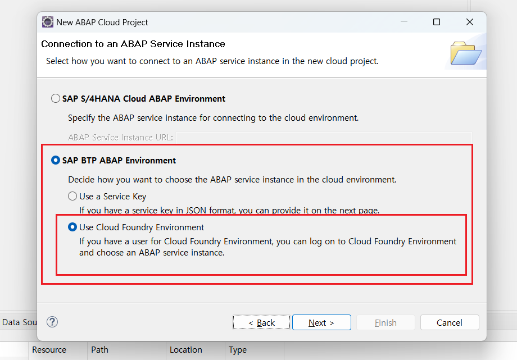The width and height of the screenshot is (517, 360).
Task: Cancel the New ABAP Cloud Project wizard
Action: (450, 322)
